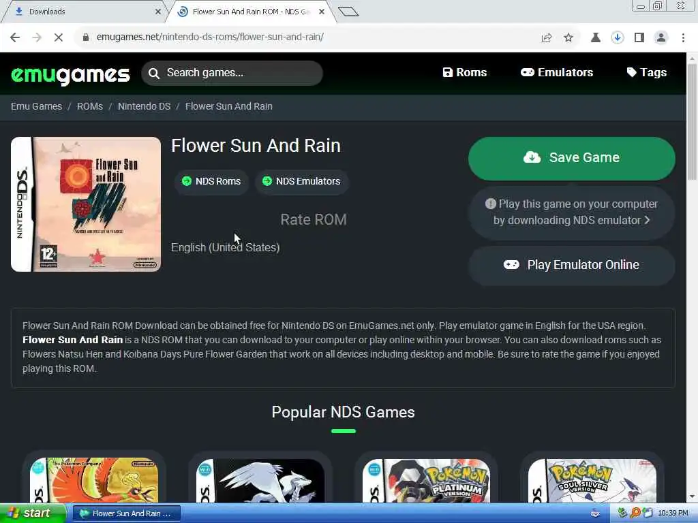This screenshot has width=698, height=523.
Task: Open Pokemon HeartGold game thumbnail
Action: pyautogui.click(x=94, y=480)
